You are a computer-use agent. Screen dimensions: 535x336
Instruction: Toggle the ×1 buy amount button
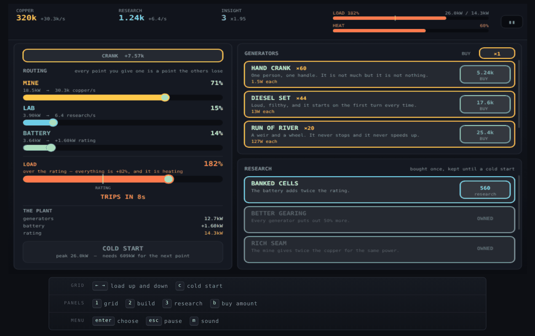[497, 54]
